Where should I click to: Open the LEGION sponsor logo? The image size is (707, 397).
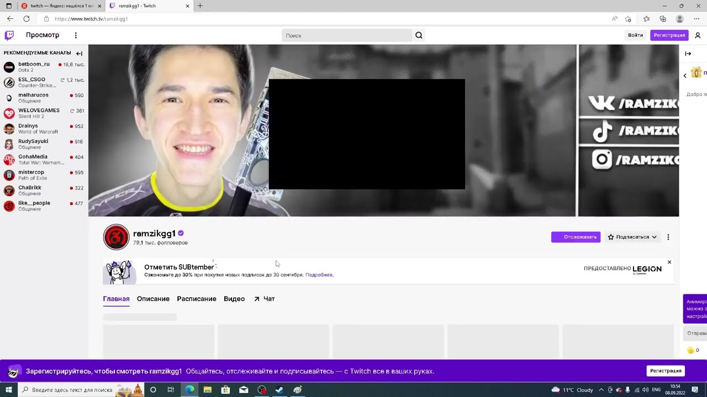click(x=647, y=269)
